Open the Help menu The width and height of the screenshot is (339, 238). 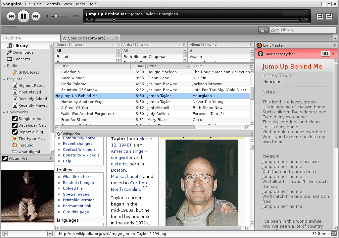[x=92, y=4]
